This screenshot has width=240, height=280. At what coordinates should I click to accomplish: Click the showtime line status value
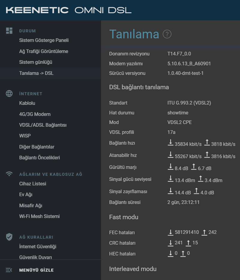pos(178,113)
